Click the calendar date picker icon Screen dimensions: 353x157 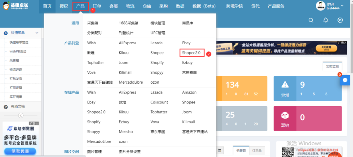point(220,150)
